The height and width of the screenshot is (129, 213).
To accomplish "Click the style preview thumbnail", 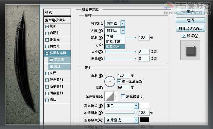I will 190,50.
